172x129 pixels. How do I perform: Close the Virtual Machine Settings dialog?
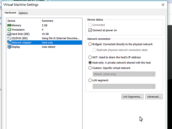tap(163, 5)
